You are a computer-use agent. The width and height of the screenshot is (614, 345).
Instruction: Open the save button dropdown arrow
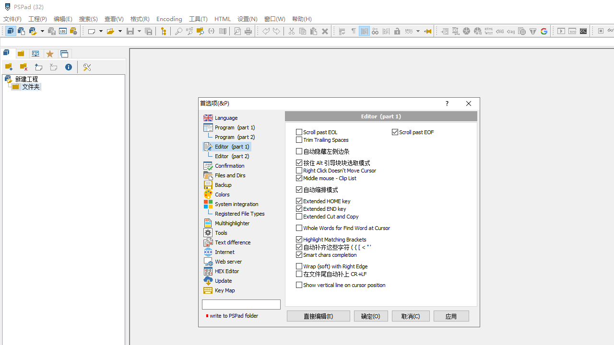(138, 31)
